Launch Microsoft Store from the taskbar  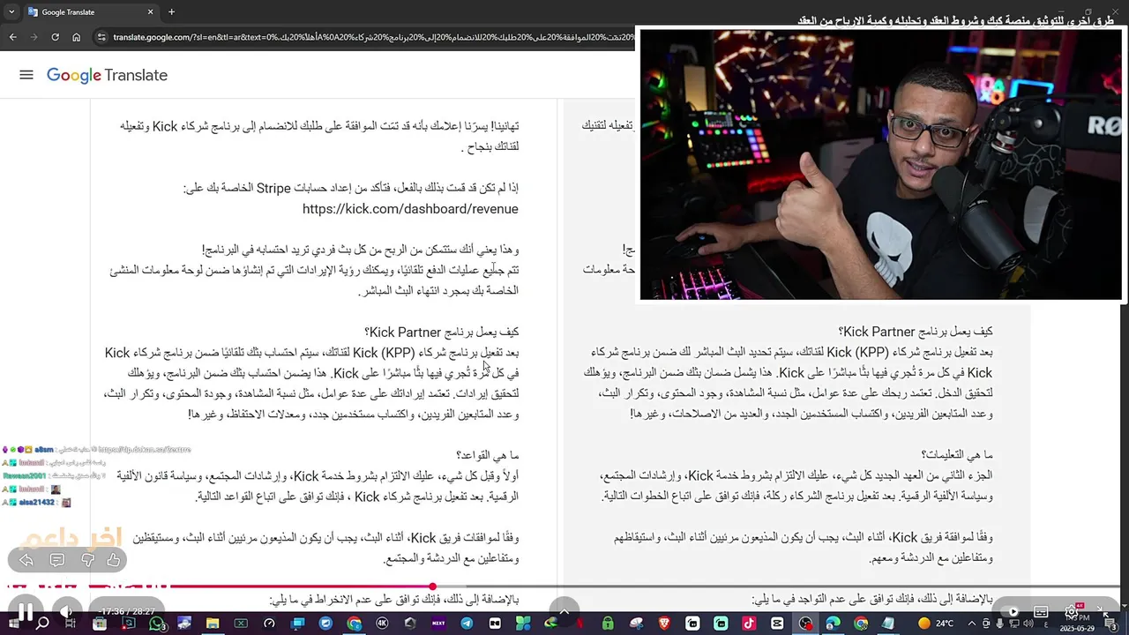[x=100, y=624]
